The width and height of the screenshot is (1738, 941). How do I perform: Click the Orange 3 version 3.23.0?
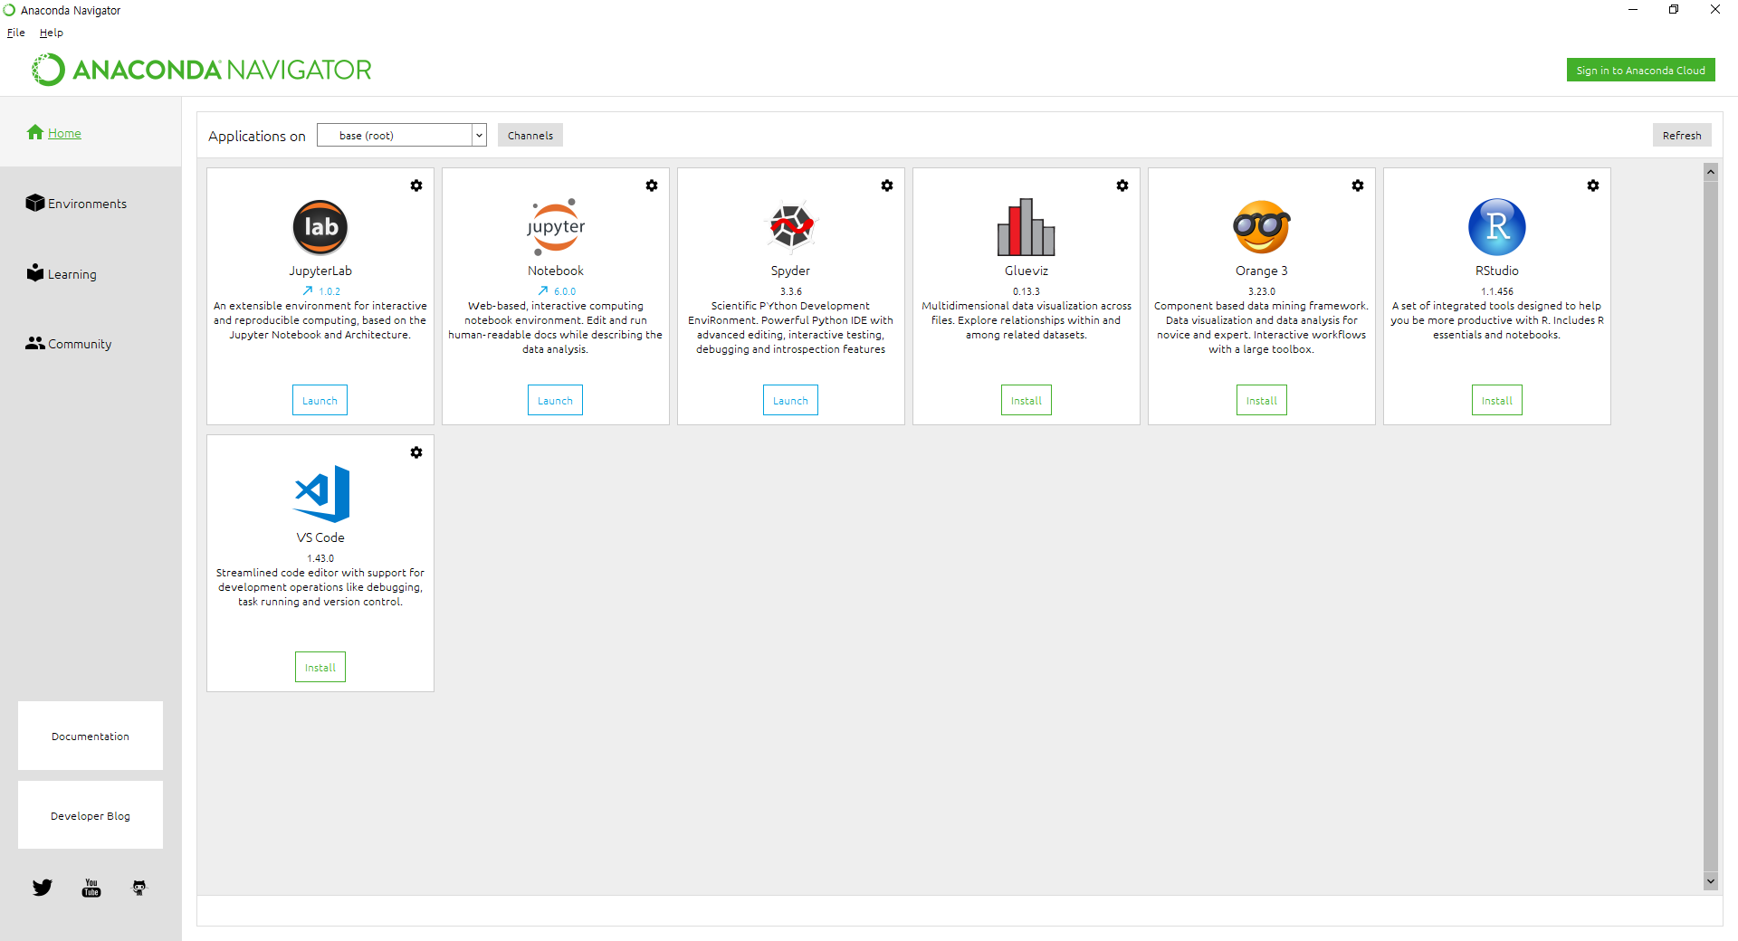tap(1262, 291)
